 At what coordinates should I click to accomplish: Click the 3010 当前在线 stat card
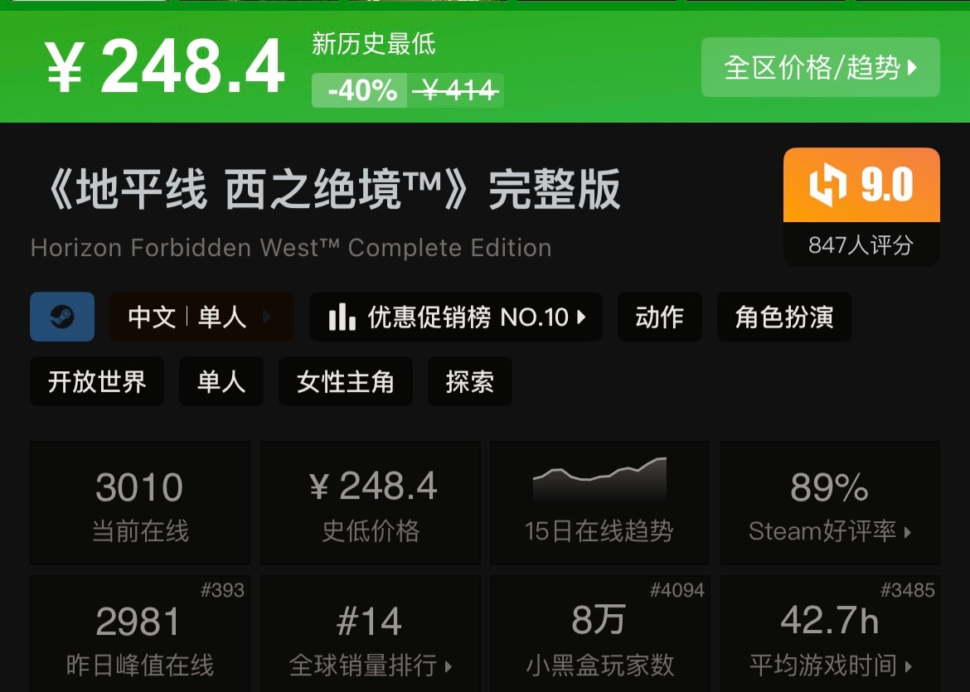tap(140, 503)
